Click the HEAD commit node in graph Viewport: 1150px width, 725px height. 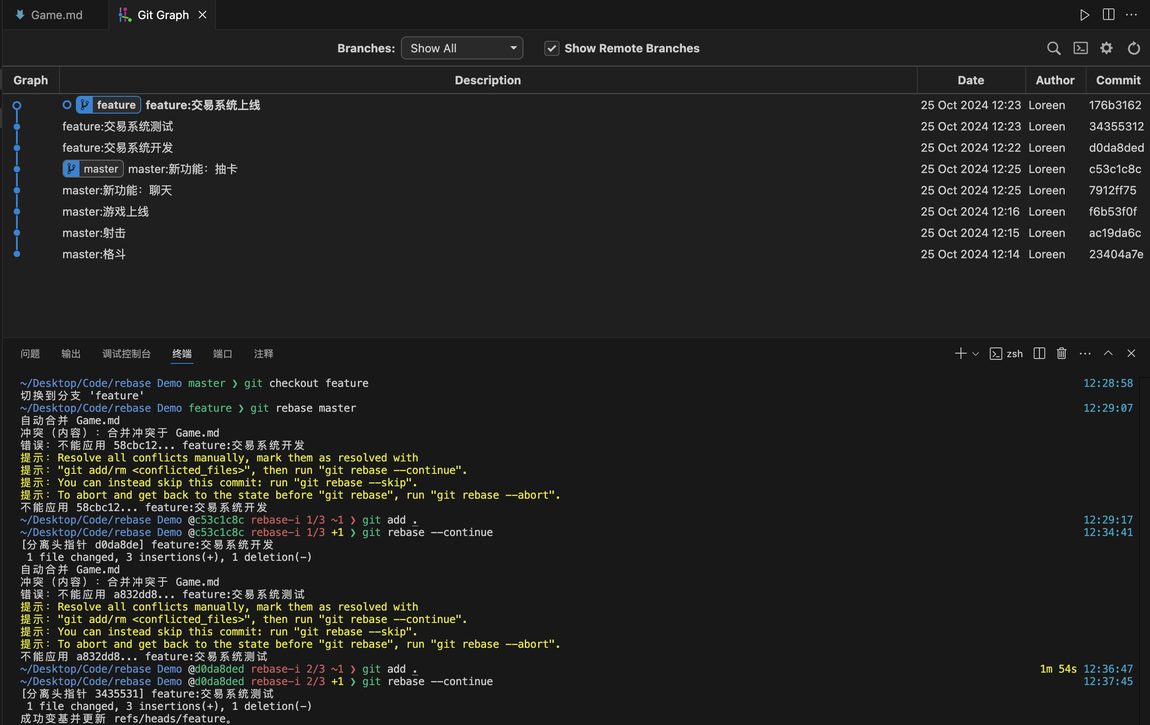[x=17, y=105]
